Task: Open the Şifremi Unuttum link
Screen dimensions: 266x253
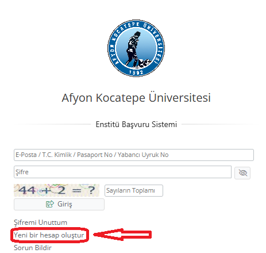Action: [x=40, y=223]
